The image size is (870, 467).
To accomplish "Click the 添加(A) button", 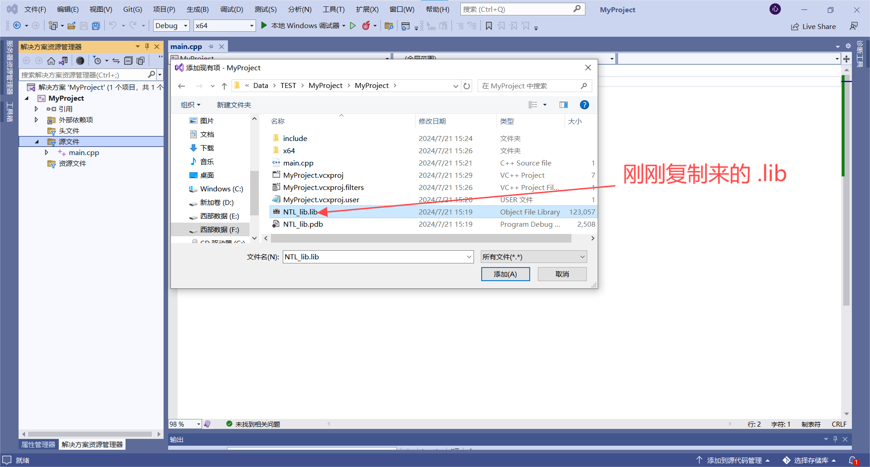I will [505, 274].
